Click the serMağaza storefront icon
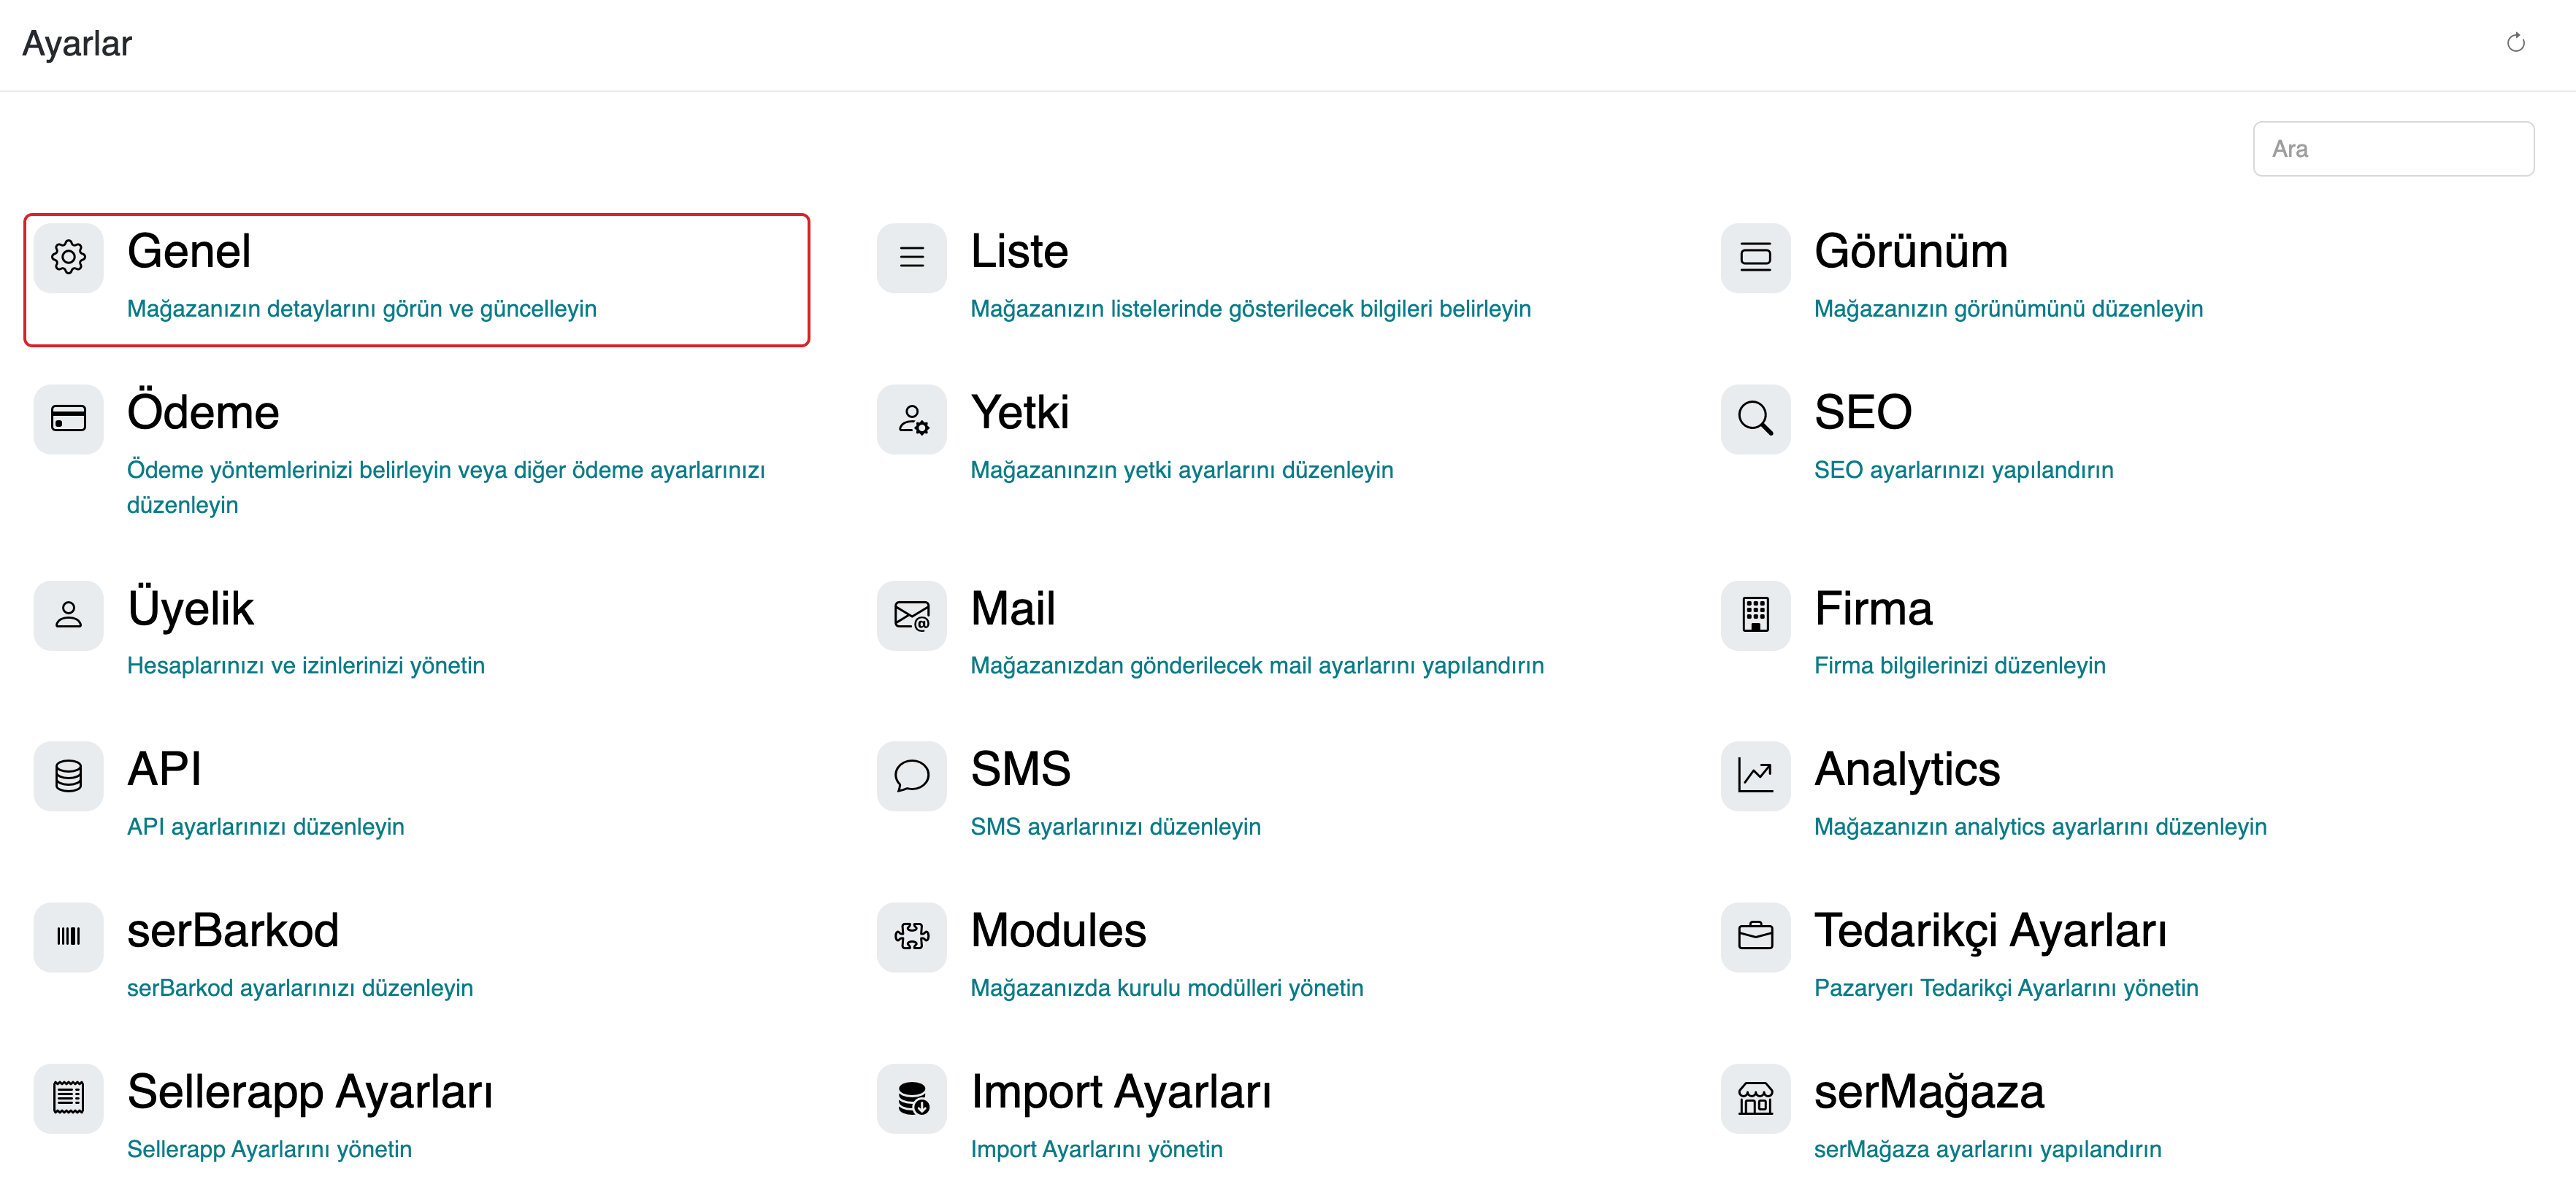 coord(1755,1098)
